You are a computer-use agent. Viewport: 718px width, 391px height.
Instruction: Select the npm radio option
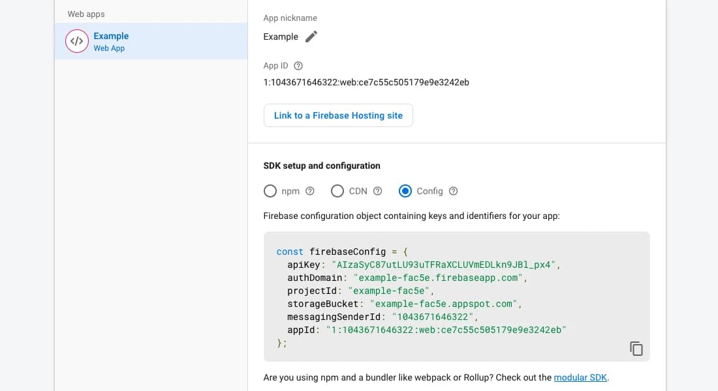coord(270,191)
